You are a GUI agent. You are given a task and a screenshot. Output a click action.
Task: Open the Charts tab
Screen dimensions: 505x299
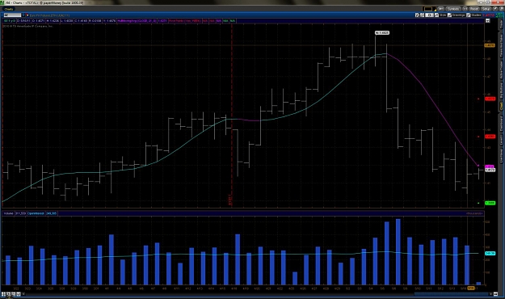[9, 10]
